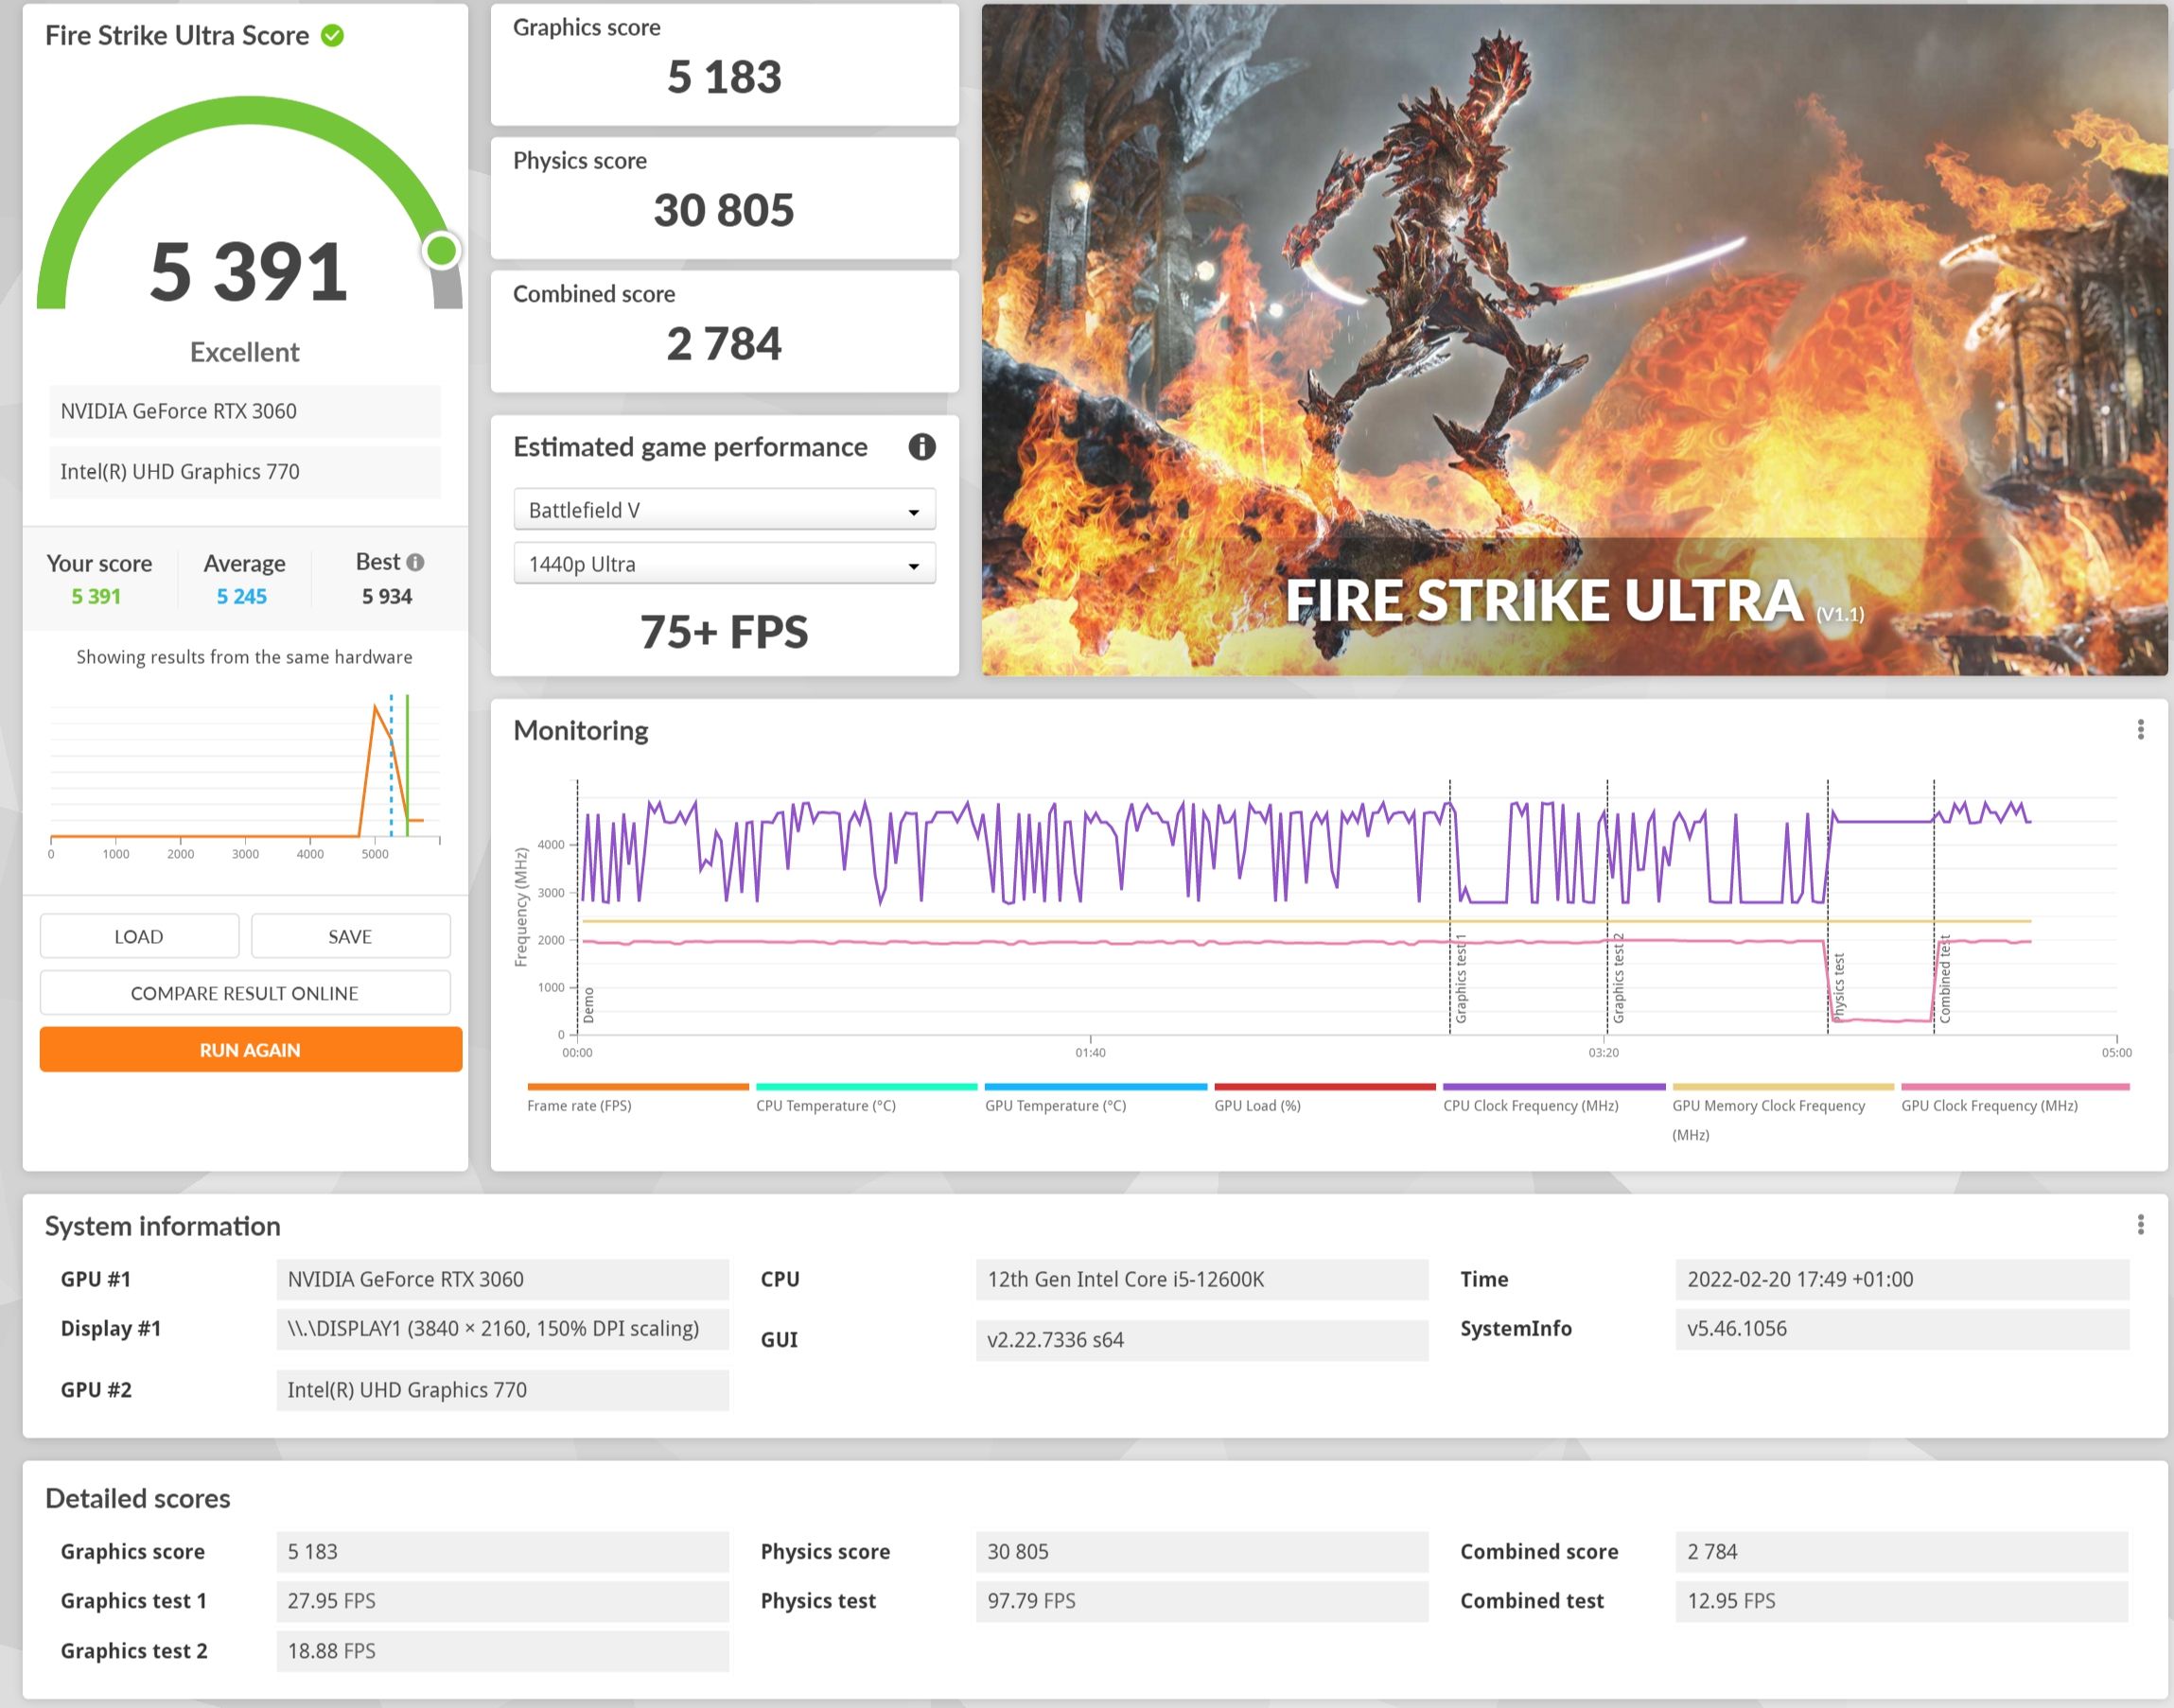The width and height of the screenshot is (2174, 1708).
Task: Open the 1440p Ultra resolution dropdown
Action: (725, 564)
